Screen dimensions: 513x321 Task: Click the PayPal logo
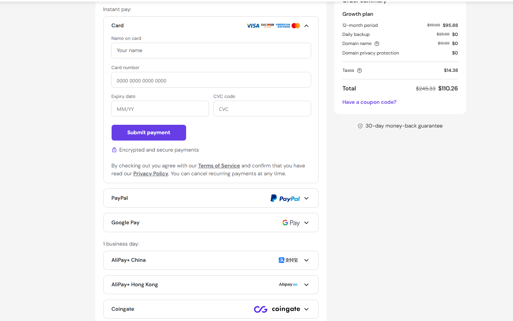pyautogui.click(x=285, y=198)
